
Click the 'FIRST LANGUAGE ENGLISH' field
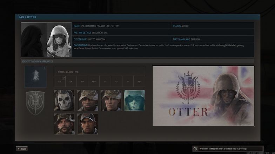pos(213,39)
